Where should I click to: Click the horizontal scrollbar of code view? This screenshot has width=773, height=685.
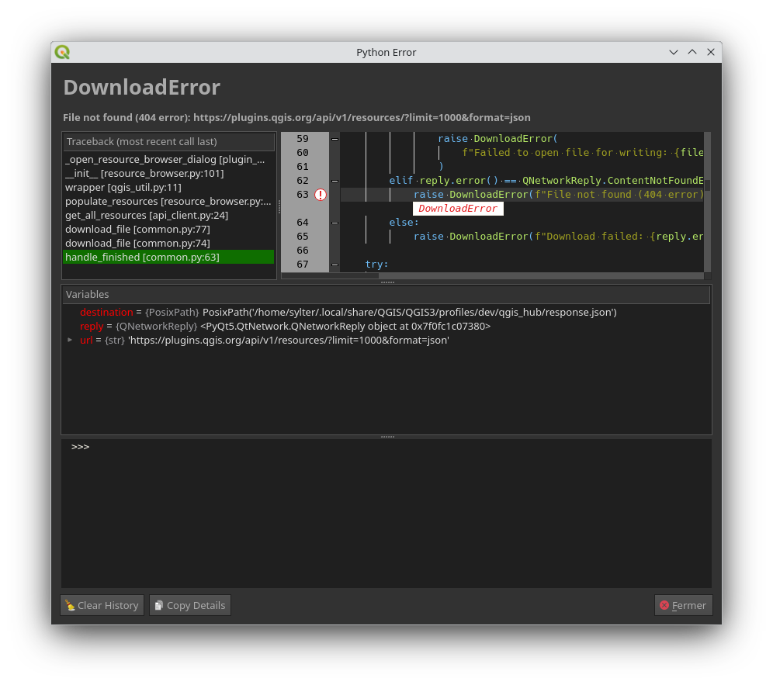[x=492, y=276]
